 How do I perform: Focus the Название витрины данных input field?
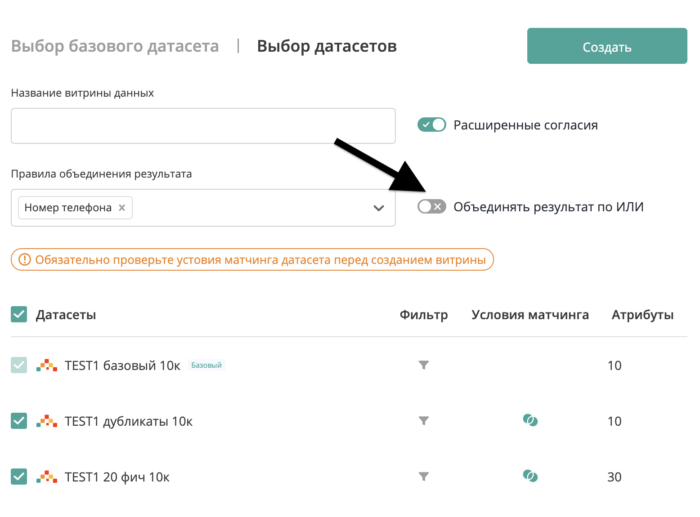click(x=203, y=126)
